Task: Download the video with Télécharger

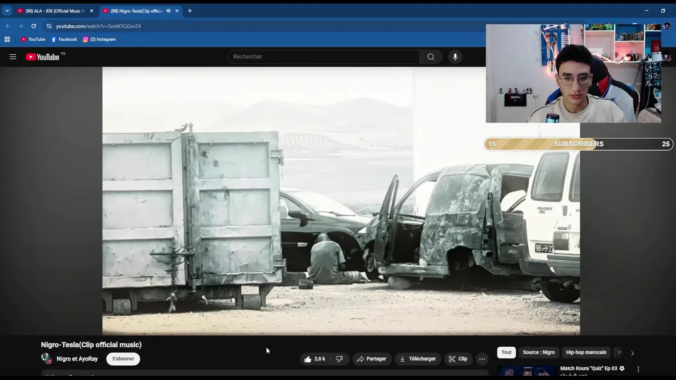Action: 418,359
